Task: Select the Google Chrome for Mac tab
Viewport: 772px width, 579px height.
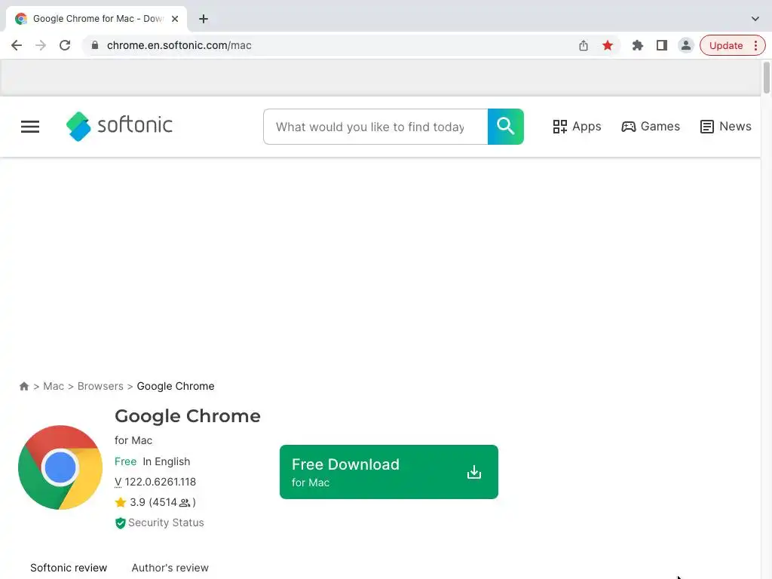Action: [x=96, y=19]
